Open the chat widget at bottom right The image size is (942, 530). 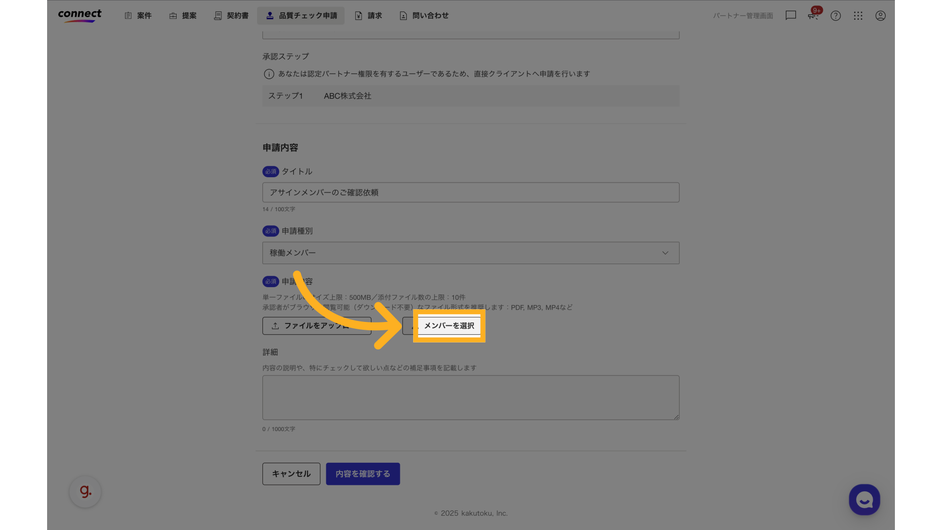[864, 500]
